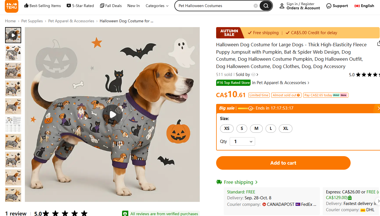Go to Fall Deals

coord(111,6)
